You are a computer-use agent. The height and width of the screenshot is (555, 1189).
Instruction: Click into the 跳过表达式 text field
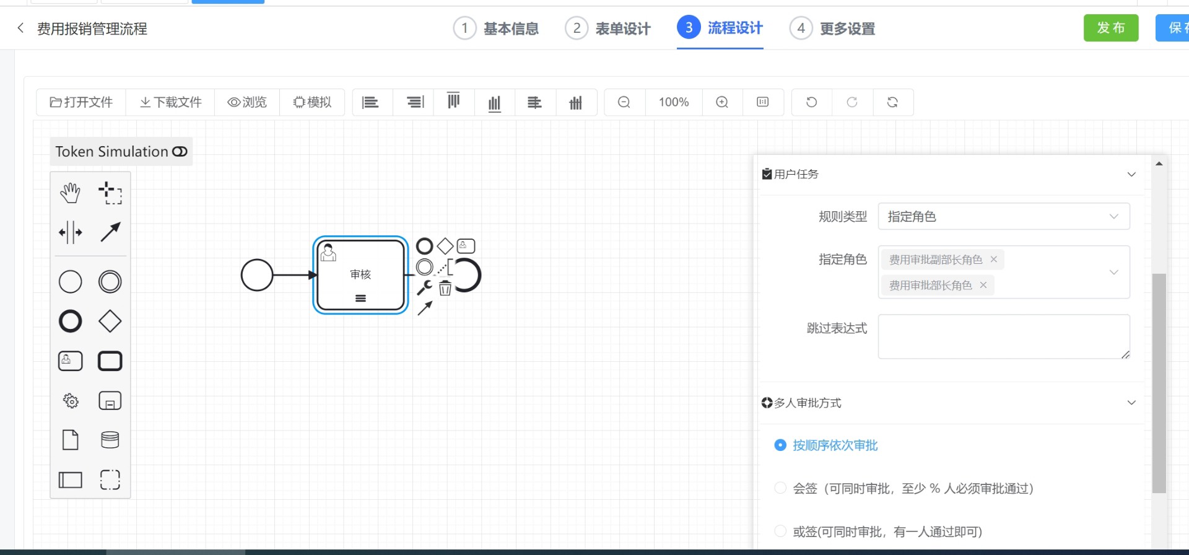pyautogui.click(x=1003, y=336)
